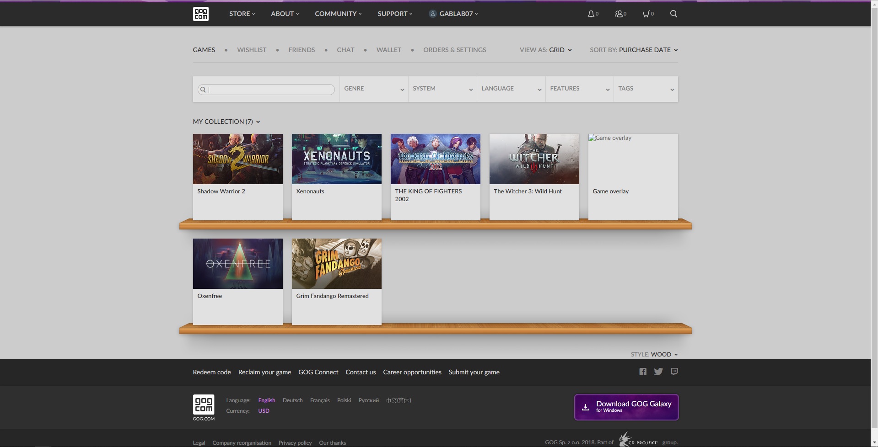Open GOG Connect link
The image size is (878, 447).
[x=318, y=372]
